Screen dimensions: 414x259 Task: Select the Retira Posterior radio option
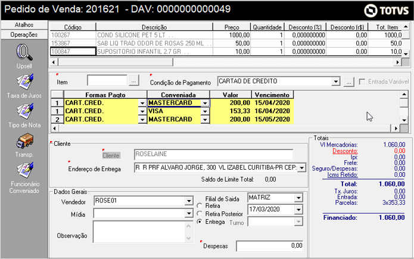point(200,214)
